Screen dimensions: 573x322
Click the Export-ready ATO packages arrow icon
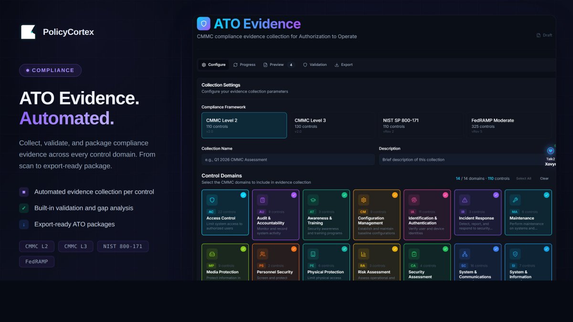[x=24, y=224]
